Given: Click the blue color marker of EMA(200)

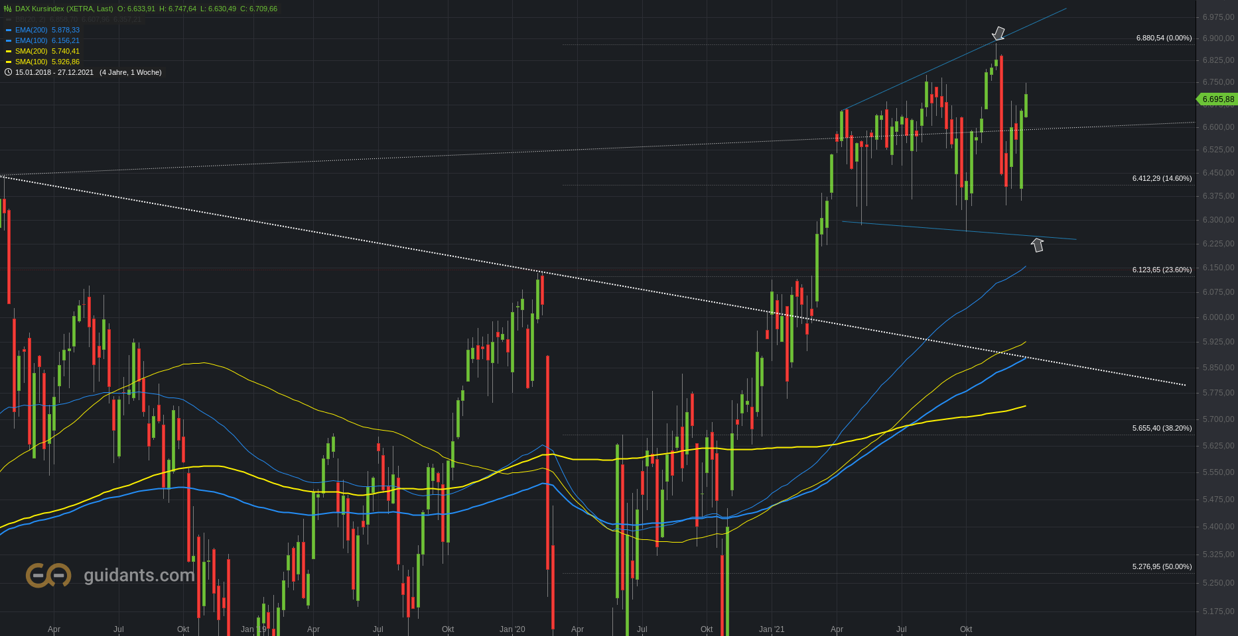Looking at the screenshot, I should [x=9, y=30].
